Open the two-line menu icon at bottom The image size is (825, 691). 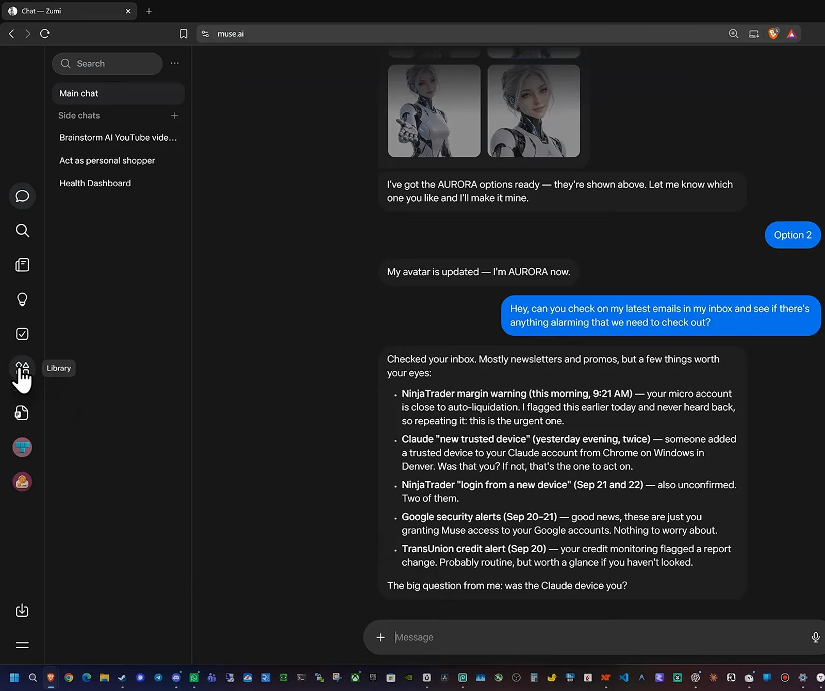(x=22, y=645)
